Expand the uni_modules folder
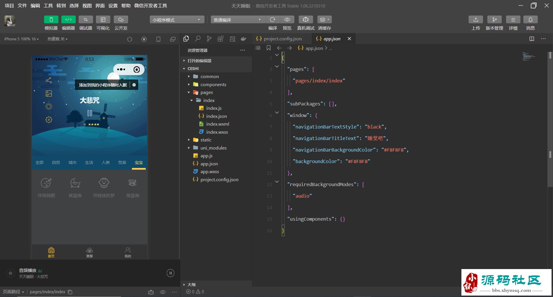This screenshot has height=297, width=553. 216,148
